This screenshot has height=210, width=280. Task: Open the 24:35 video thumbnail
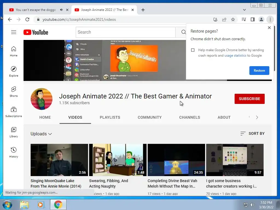176,160
